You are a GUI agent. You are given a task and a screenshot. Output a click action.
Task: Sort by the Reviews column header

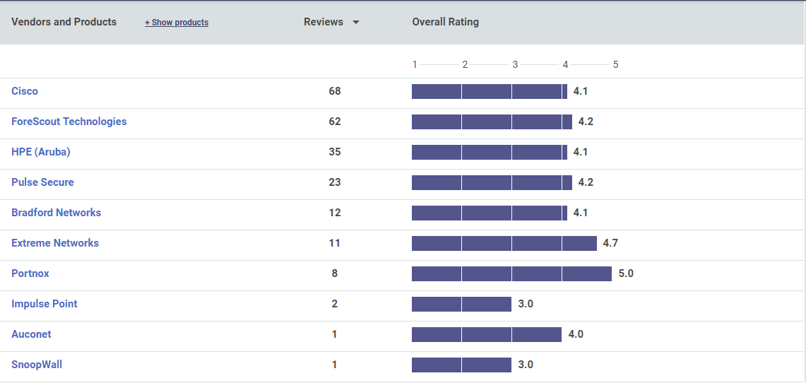tap(324, 22)
